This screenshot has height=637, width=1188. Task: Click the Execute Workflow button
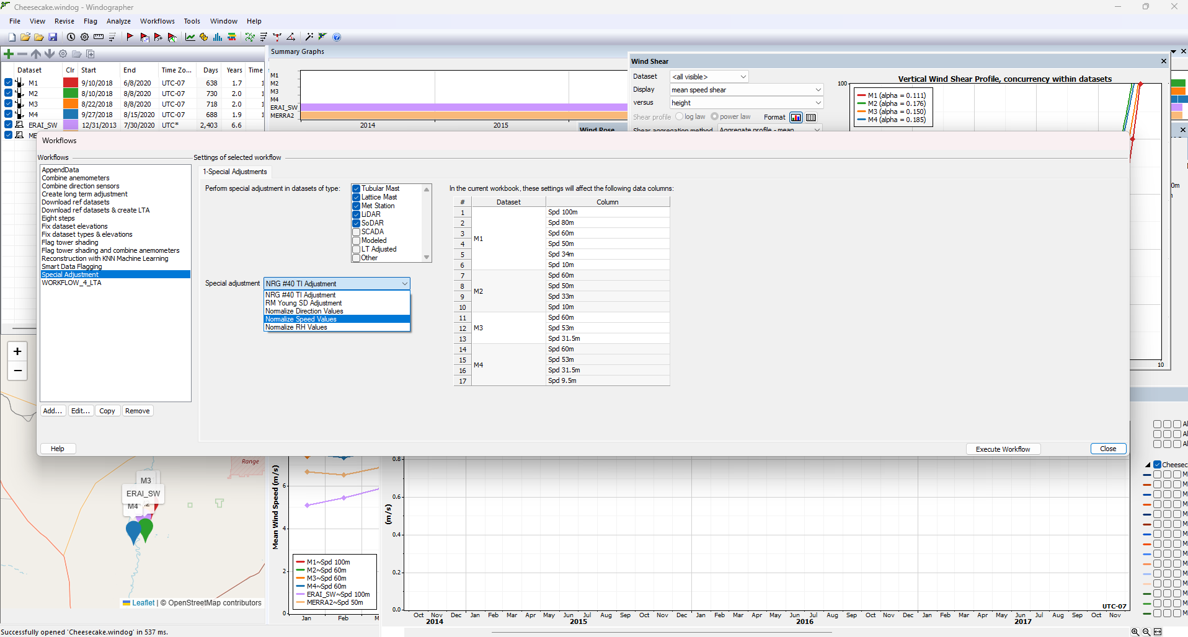coord(1003,449)
